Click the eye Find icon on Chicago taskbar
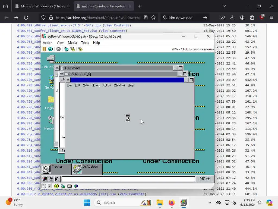This screenshot has height=209, width=278. point(51,179)
